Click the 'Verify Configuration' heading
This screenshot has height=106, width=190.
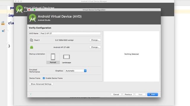[40, 28]
